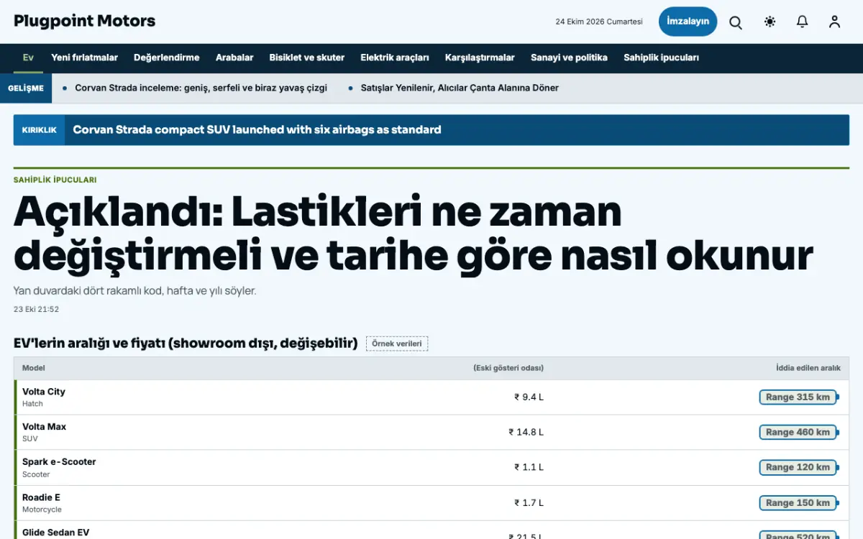Go to Plugpoint Motors home logo
The image size is (863, 539).
84,21
